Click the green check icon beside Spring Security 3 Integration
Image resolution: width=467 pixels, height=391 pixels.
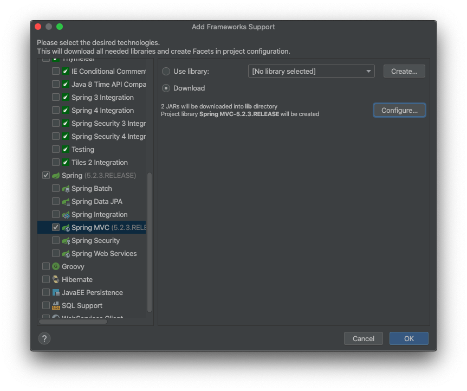click(66, 124)
